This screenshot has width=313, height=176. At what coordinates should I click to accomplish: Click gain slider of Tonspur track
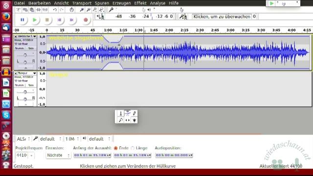coord(25,92)
